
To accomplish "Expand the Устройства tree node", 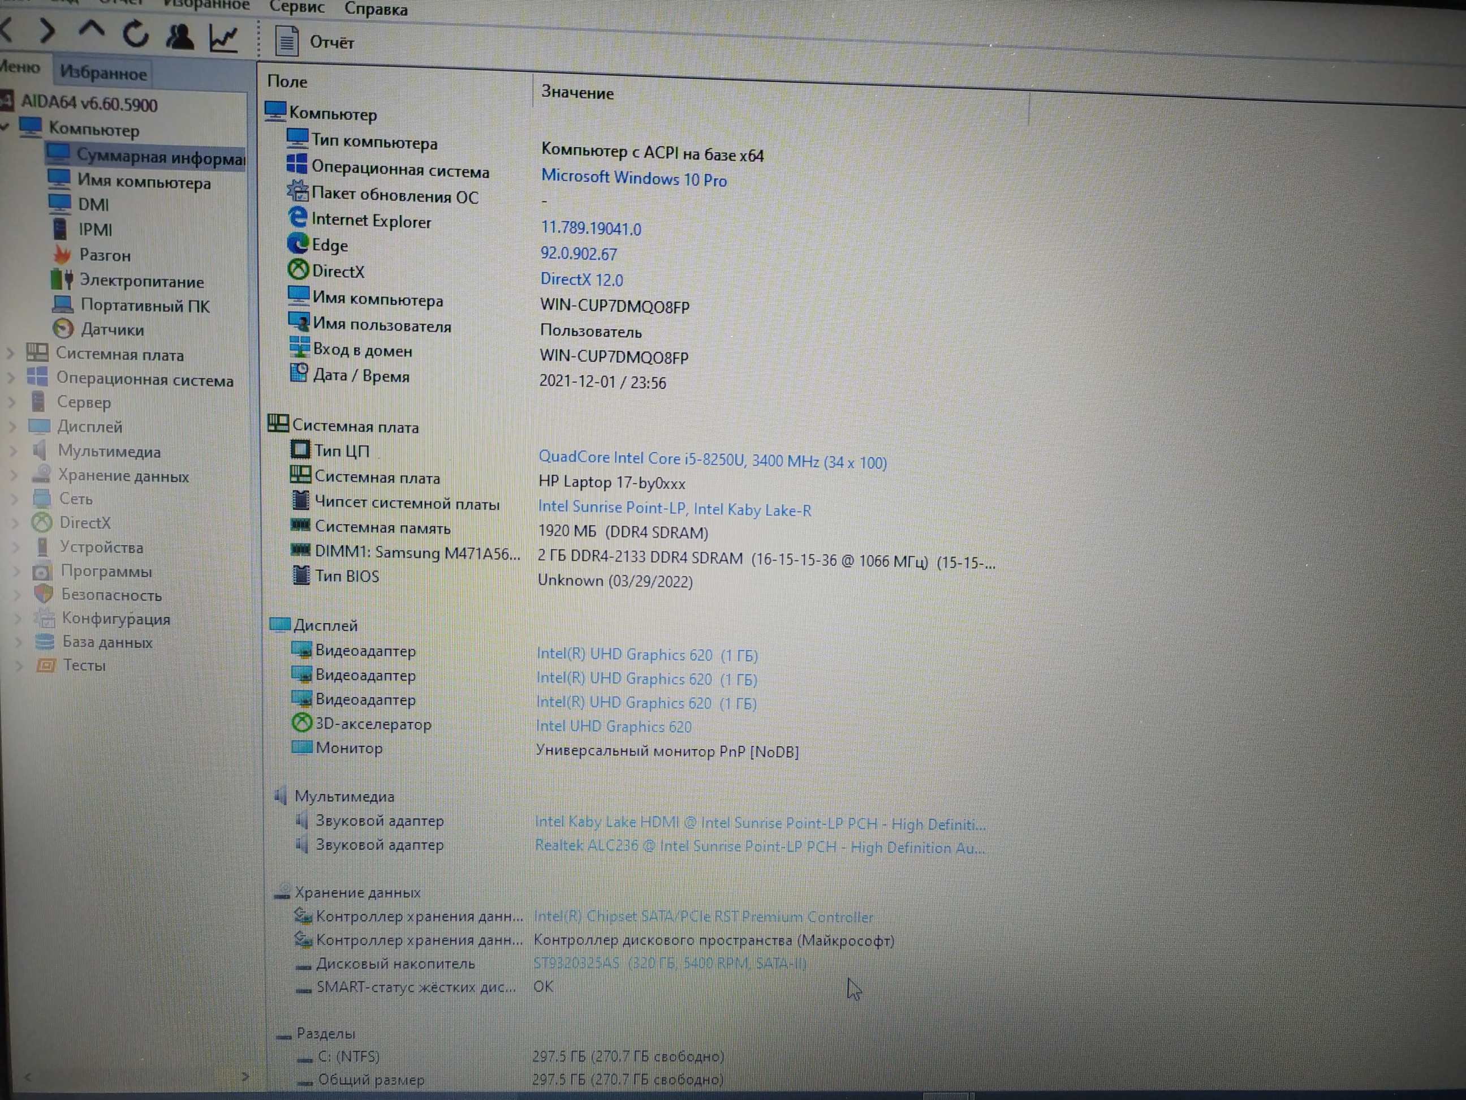I will [16, 547].
